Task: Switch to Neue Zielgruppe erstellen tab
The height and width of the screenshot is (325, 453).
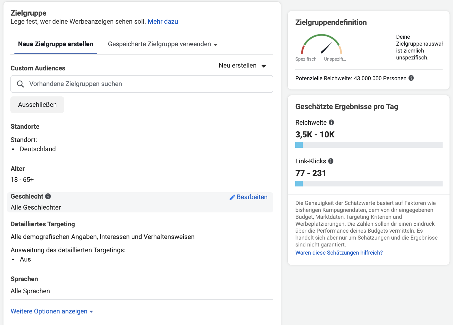Action: coord(55,44)
